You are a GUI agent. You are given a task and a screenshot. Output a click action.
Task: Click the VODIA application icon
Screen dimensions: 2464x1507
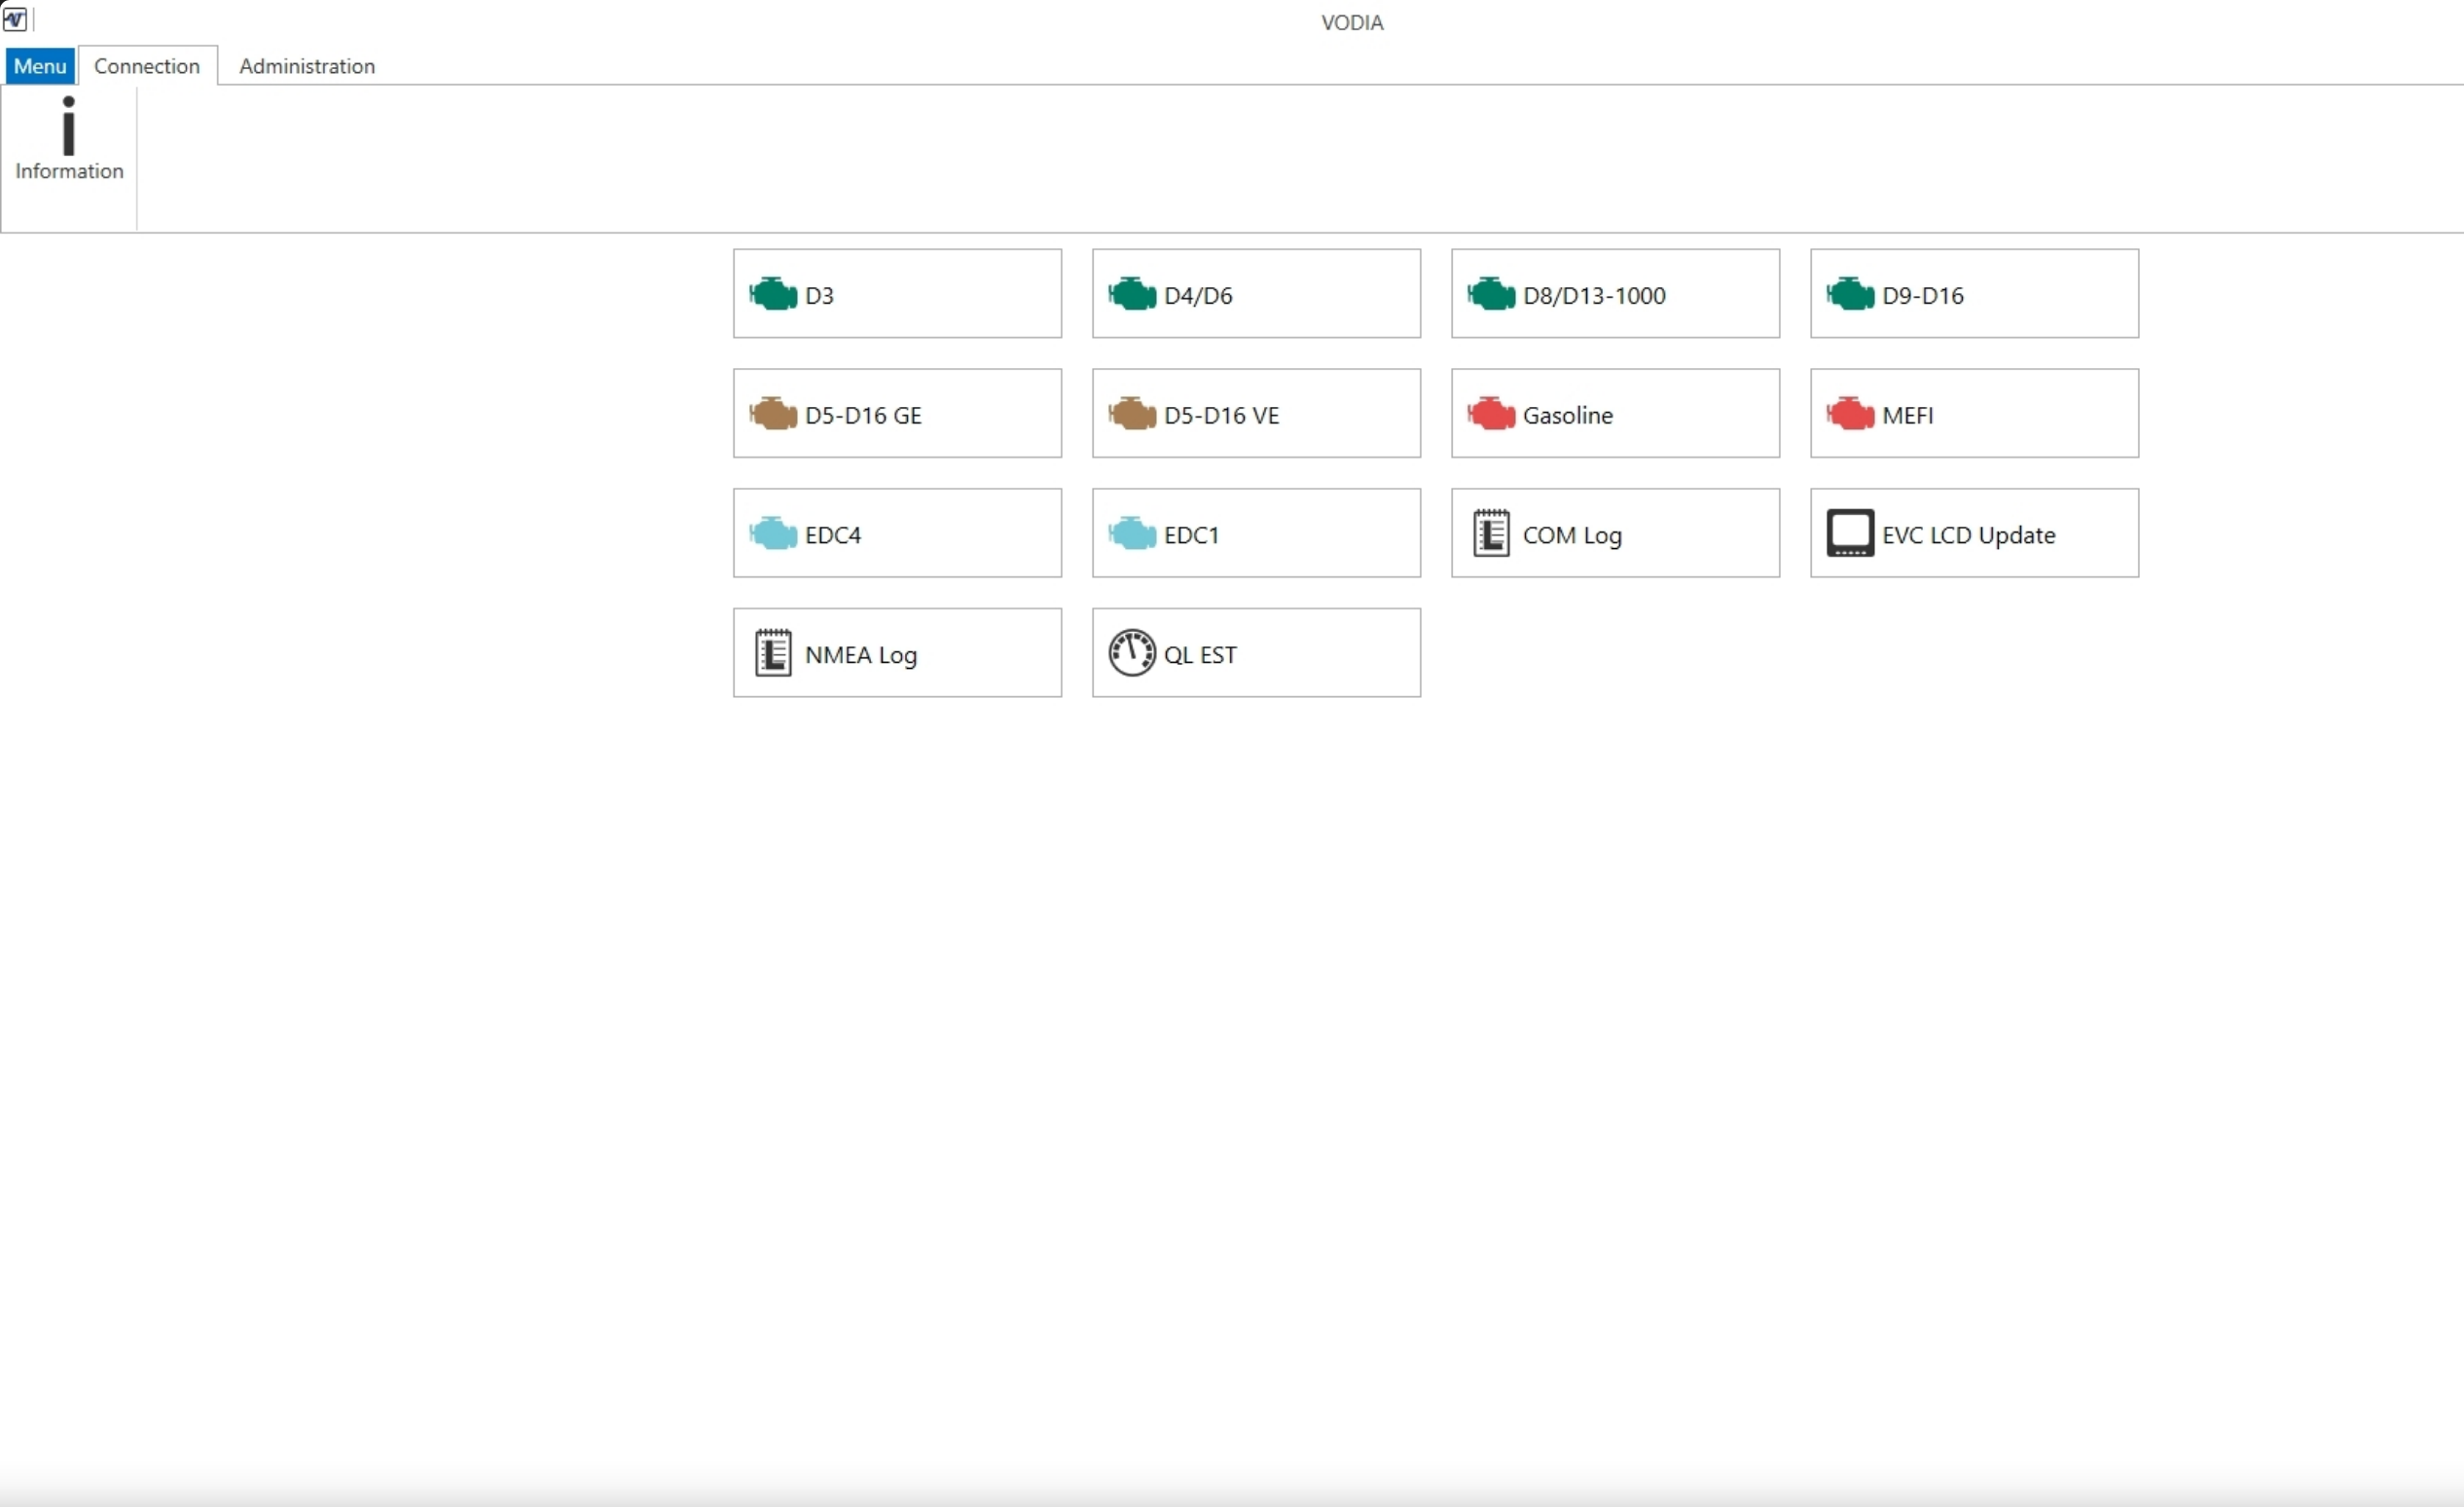click(x=16, y=18)
